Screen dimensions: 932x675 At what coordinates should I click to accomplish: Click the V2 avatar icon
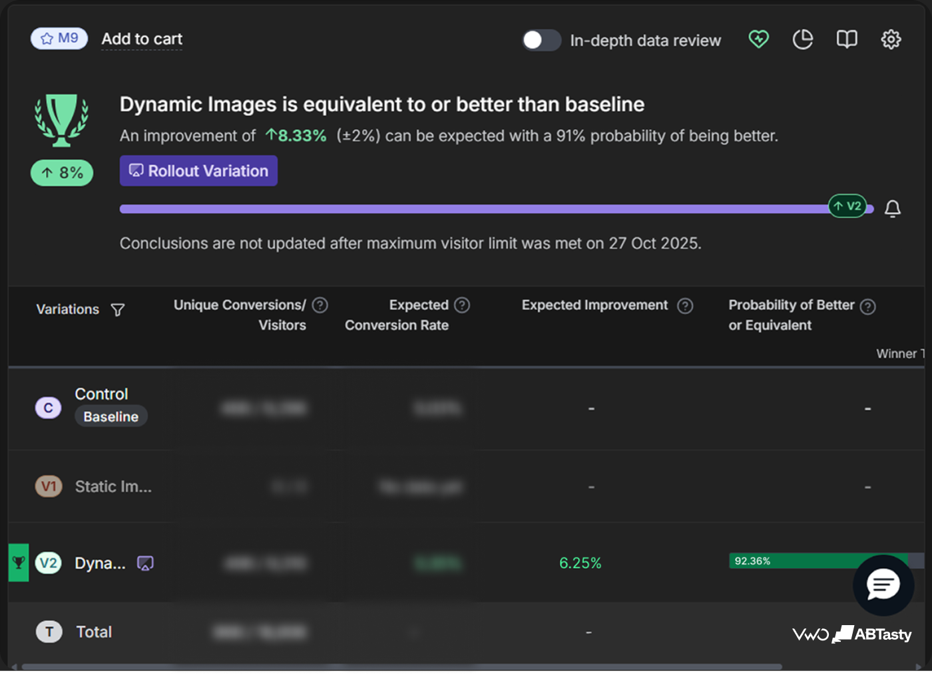48,563
